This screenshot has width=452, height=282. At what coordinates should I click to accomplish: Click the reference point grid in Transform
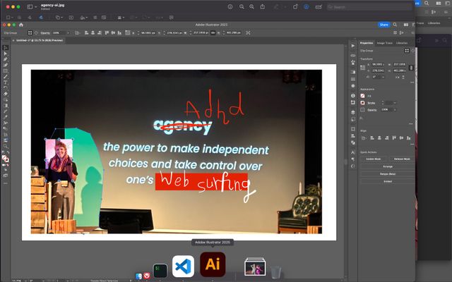pyautogui.click(x=362, y=68)
